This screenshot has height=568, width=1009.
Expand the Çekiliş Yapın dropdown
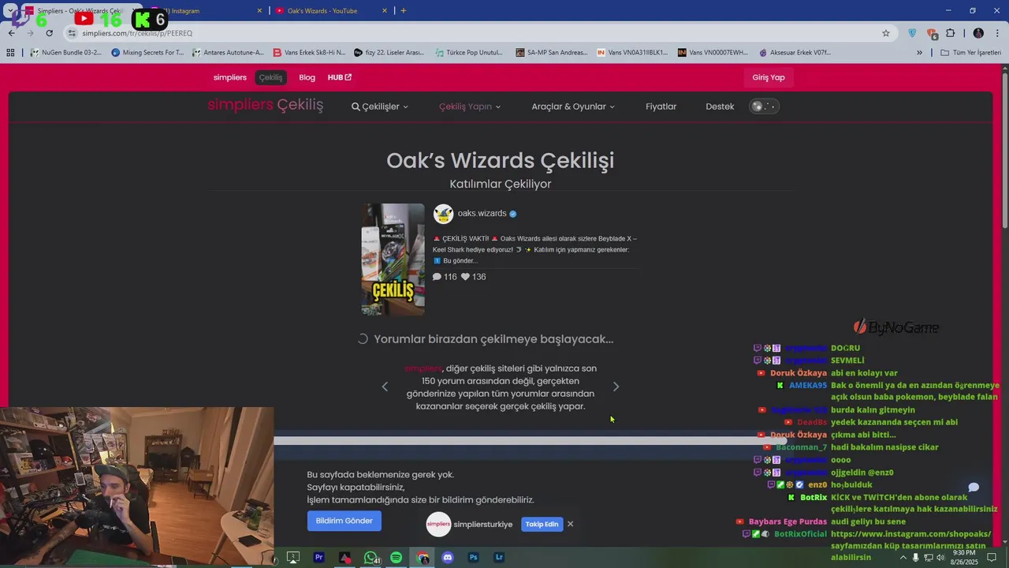(470, 106)
